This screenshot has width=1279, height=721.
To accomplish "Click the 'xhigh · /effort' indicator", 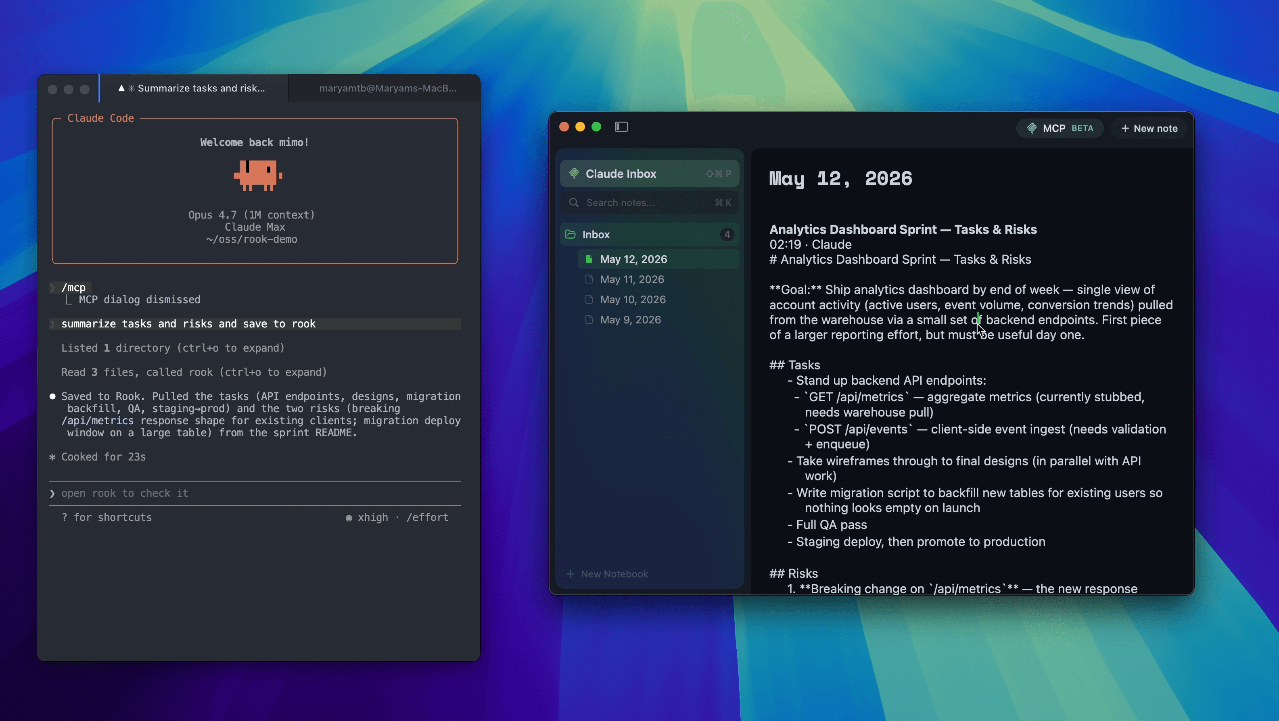I will (397, 517).
